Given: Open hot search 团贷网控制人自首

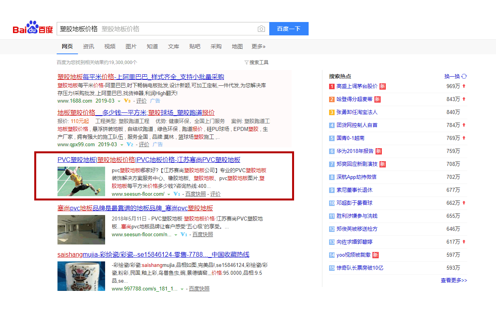Looking at the screenshot, I should coord(357,125).
